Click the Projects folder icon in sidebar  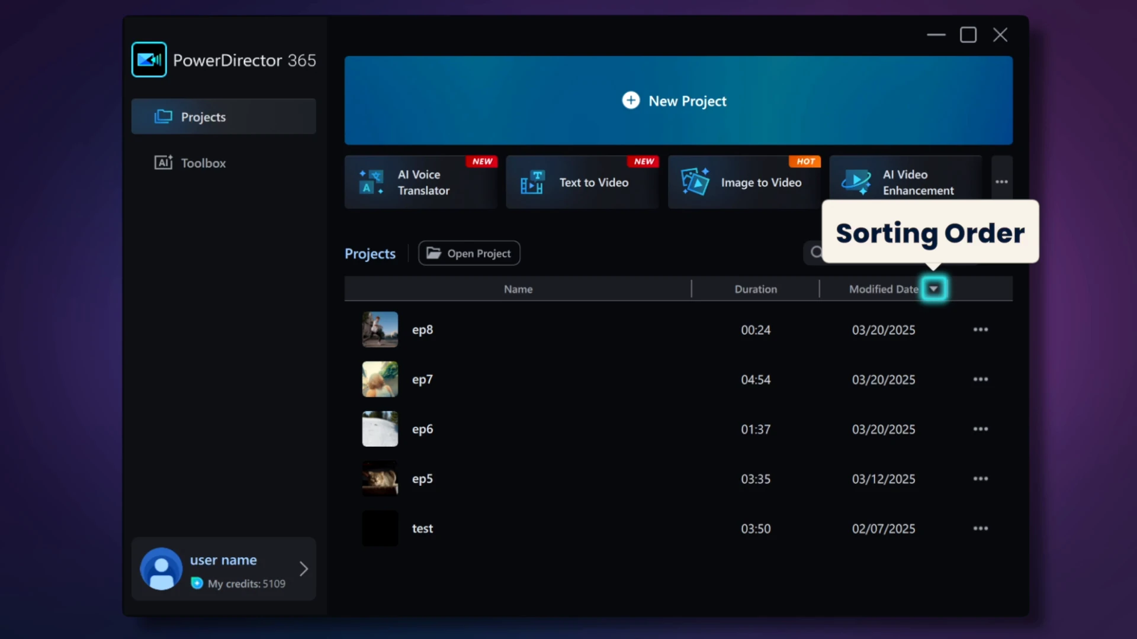[163, 117]
